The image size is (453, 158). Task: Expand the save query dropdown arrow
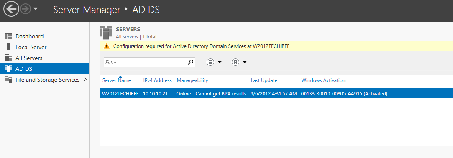[244, 62]
